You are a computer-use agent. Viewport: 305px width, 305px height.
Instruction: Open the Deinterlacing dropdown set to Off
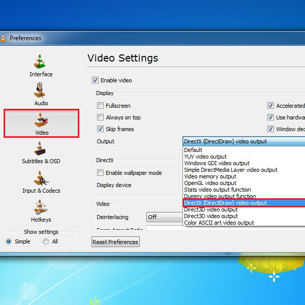(165, 217)
